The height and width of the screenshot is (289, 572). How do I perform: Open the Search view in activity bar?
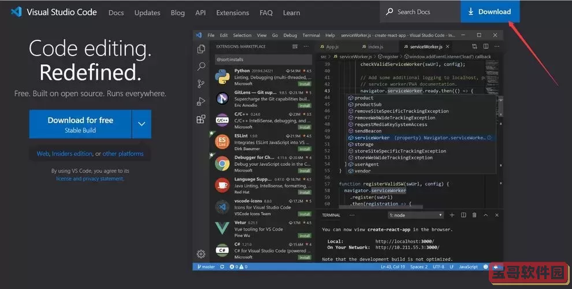coord(201,66)
